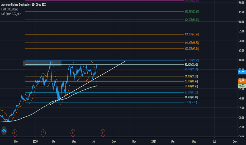Viewport: 246px width, 145px height.
Task: Click the 23.60%(43.00) Fibonacci label
Action: [x=191, y=92]
